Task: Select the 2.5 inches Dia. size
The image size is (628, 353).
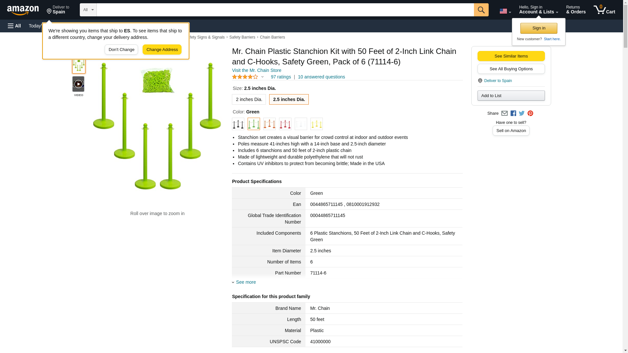Action: point(288,99)
